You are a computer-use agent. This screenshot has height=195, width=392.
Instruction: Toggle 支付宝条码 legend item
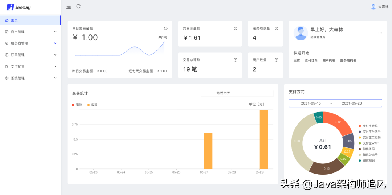click(368, 126)
